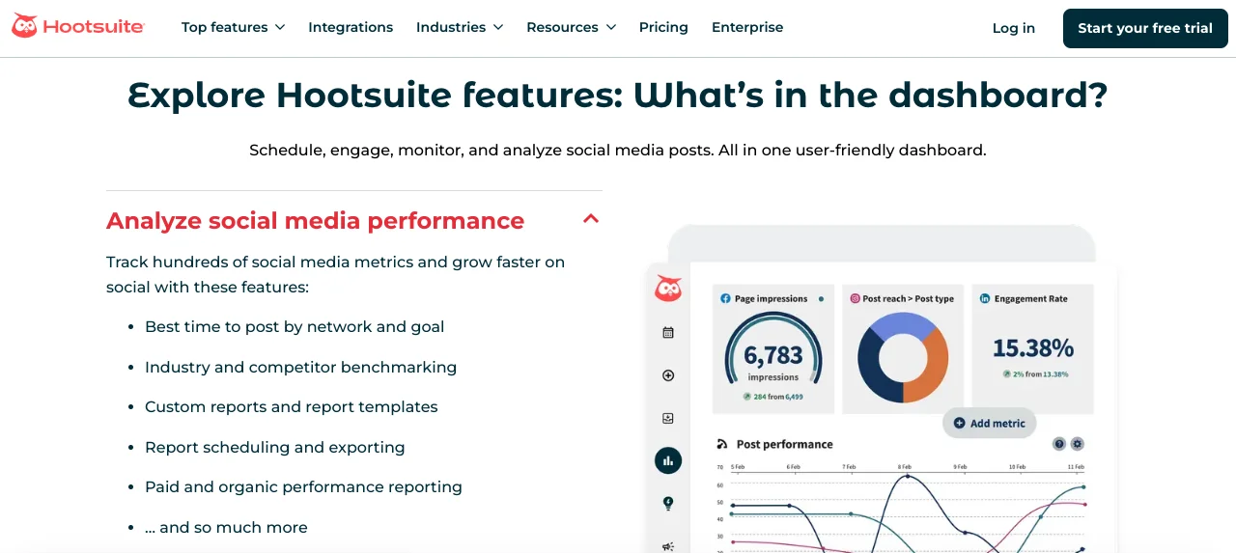Click the green arrow beside 284 from 6,499

[747, 397]
